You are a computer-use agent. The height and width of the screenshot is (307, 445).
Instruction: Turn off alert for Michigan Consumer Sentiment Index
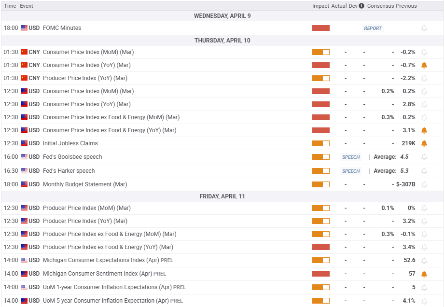click(424, 274)
